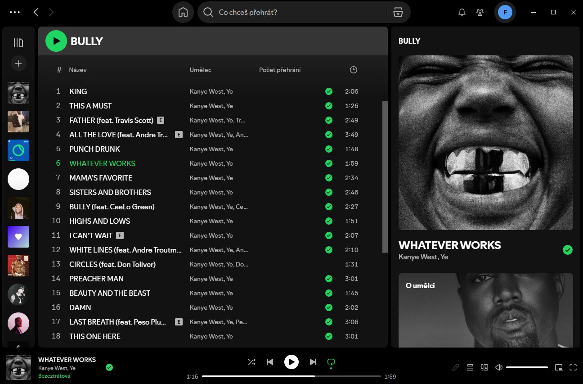Go back with the left arrow
The width and height of the screenshot is (583, 384).
tap(36, 12)
